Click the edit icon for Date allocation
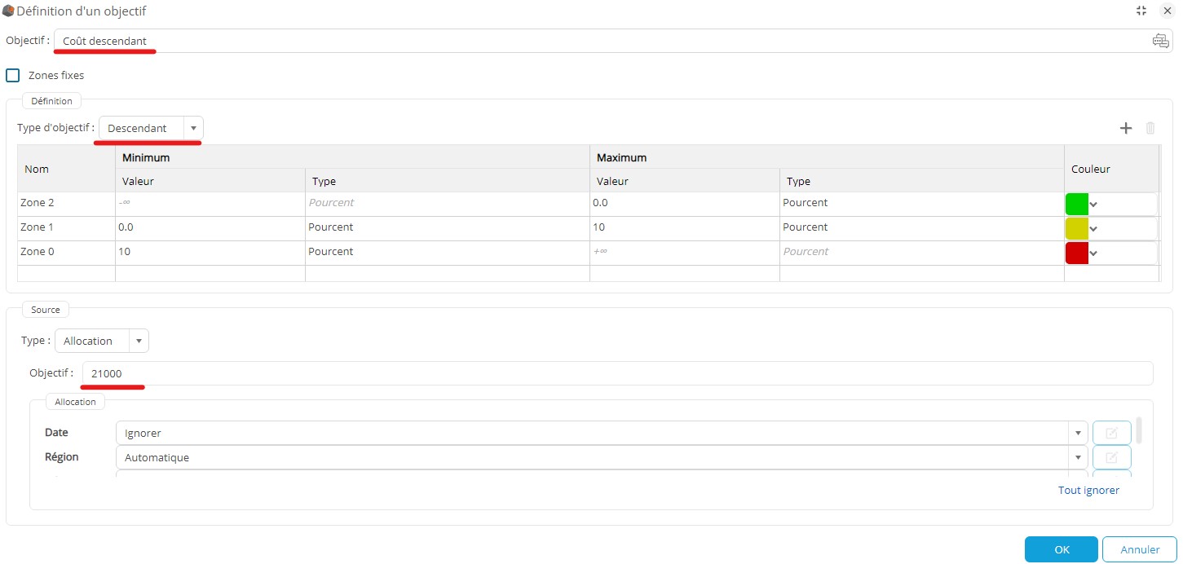The height and width of the screenshot is (564, 1183). point(1111,433)
